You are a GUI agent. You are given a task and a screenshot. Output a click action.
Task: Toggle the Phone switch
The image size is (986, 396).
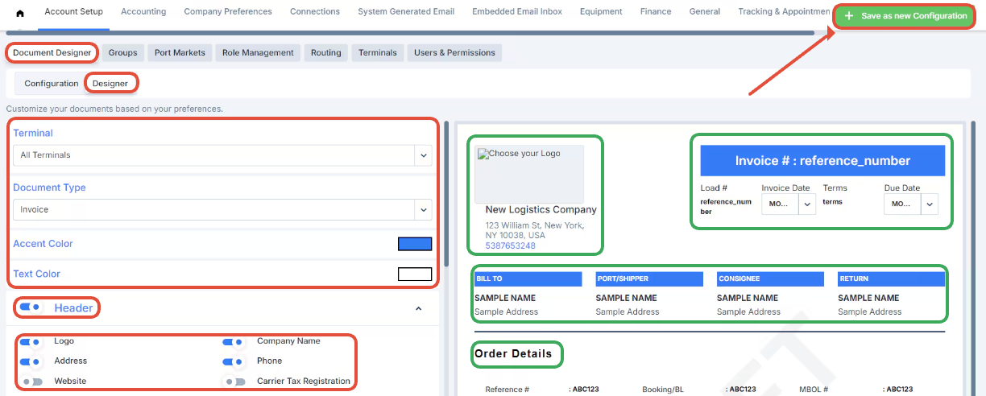point(234,361)
